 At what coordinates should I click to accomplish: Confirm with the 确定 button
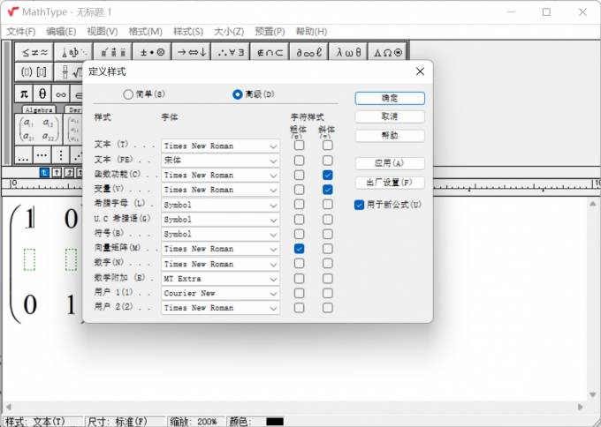[390, 98]
